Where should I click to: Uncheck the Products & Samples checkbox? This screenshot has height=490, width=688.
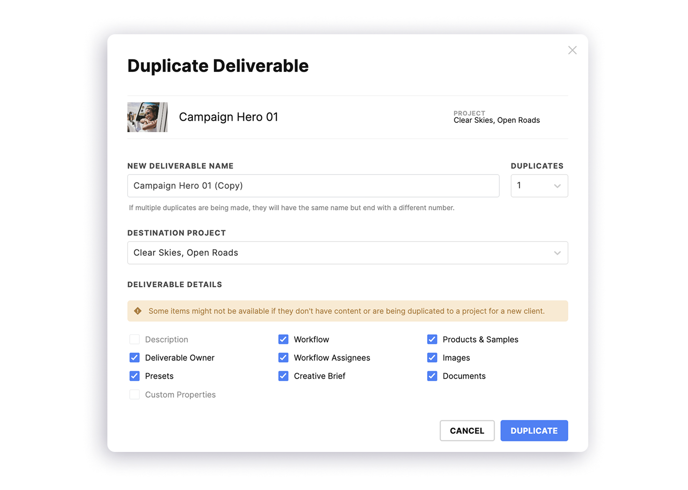[x=432, y=340]
